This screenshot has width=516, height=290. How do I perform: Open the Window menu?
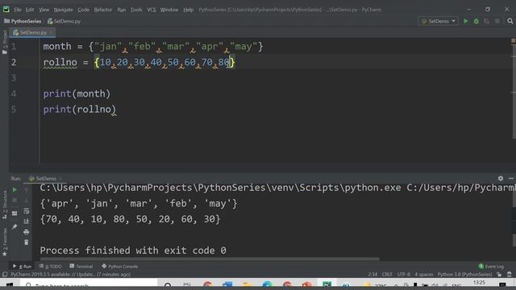point(169,10)
